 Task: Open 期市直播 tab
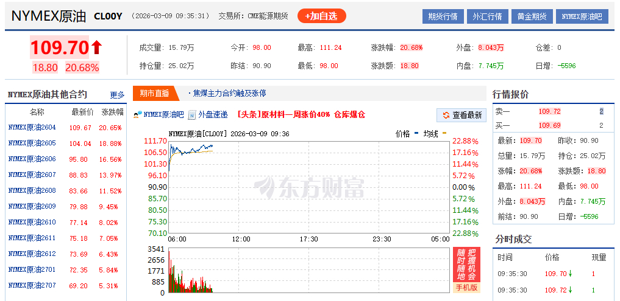click(154, 94)
